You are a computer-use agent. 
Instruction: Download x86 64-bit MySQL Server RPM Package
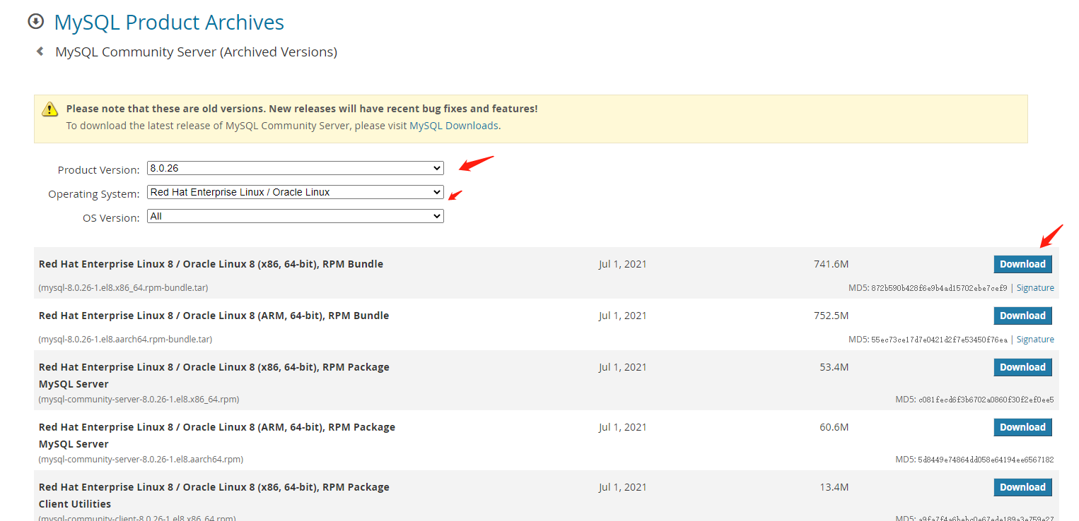(1022, 367)
